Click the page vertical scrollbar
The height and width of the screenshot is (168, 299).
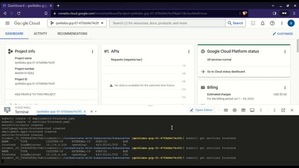pyautogui.click(x=298, y=46)
